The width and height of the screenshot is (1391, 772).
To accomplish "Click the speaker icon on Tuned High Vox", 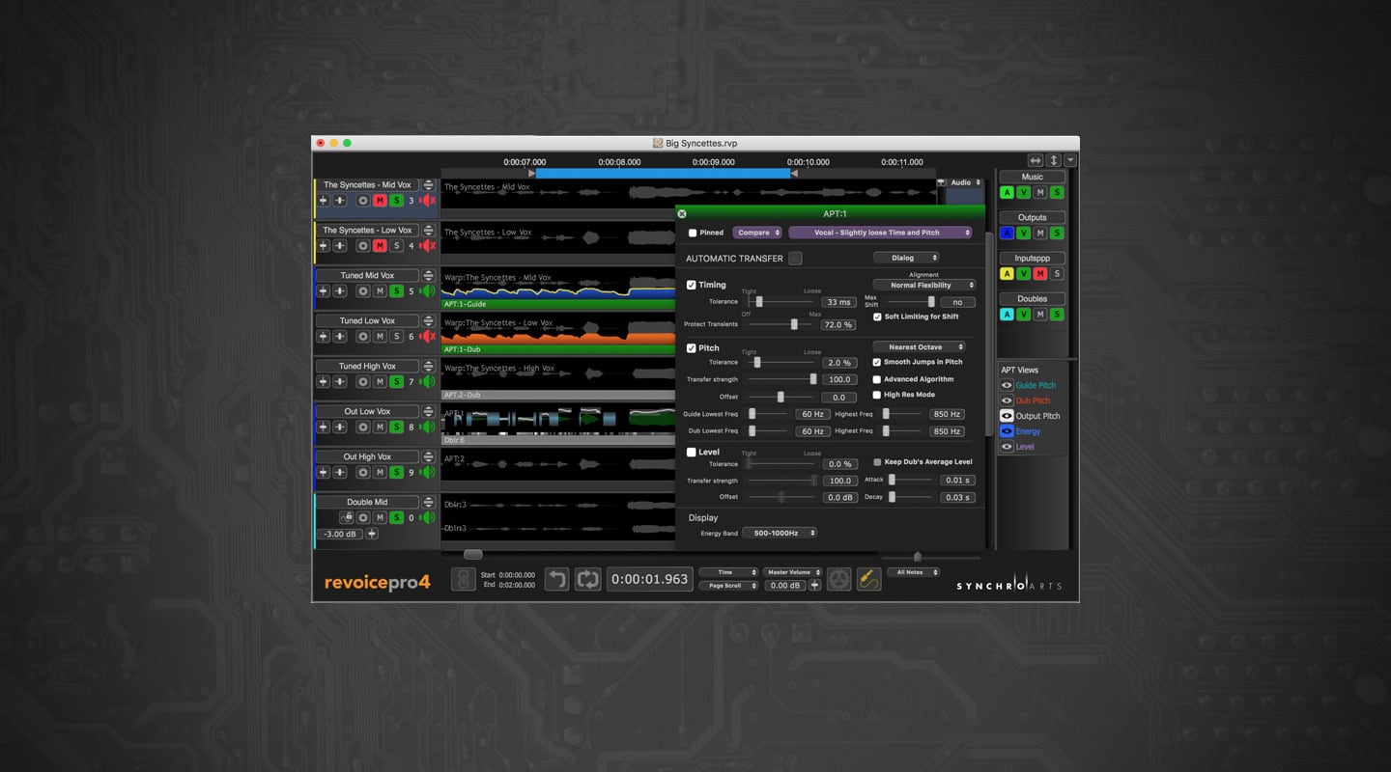I will click(427, 382).
